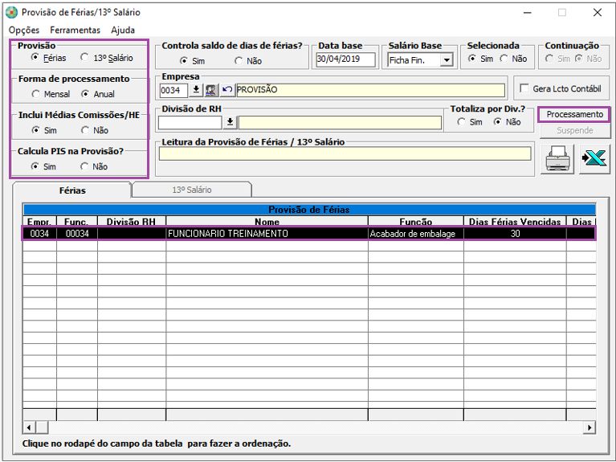This screenshot has height=462, width=616.
Task: Select Sim for Inclui Médias Comissões/HE
Action: [36, 130]
